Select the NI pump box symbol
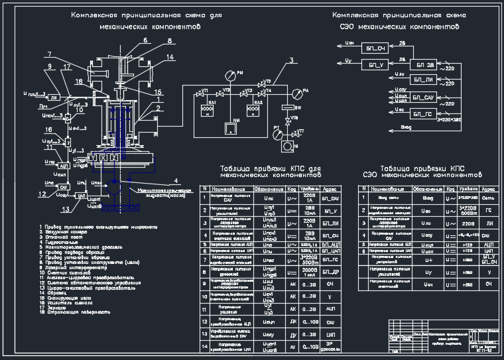Screen dimensions: 504x360 pyautogui.click(x=287, y=147)
